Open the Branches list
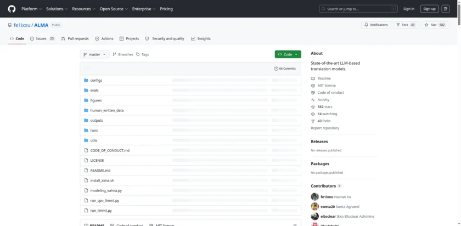This screenshot has width=461, height=226. pos(123,54)
